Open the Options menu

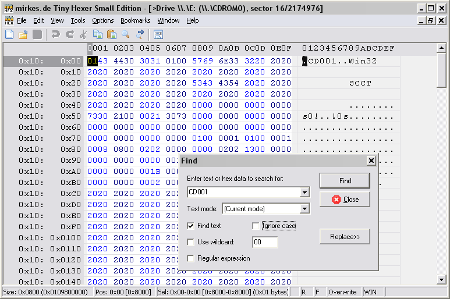tap(102, 20)
